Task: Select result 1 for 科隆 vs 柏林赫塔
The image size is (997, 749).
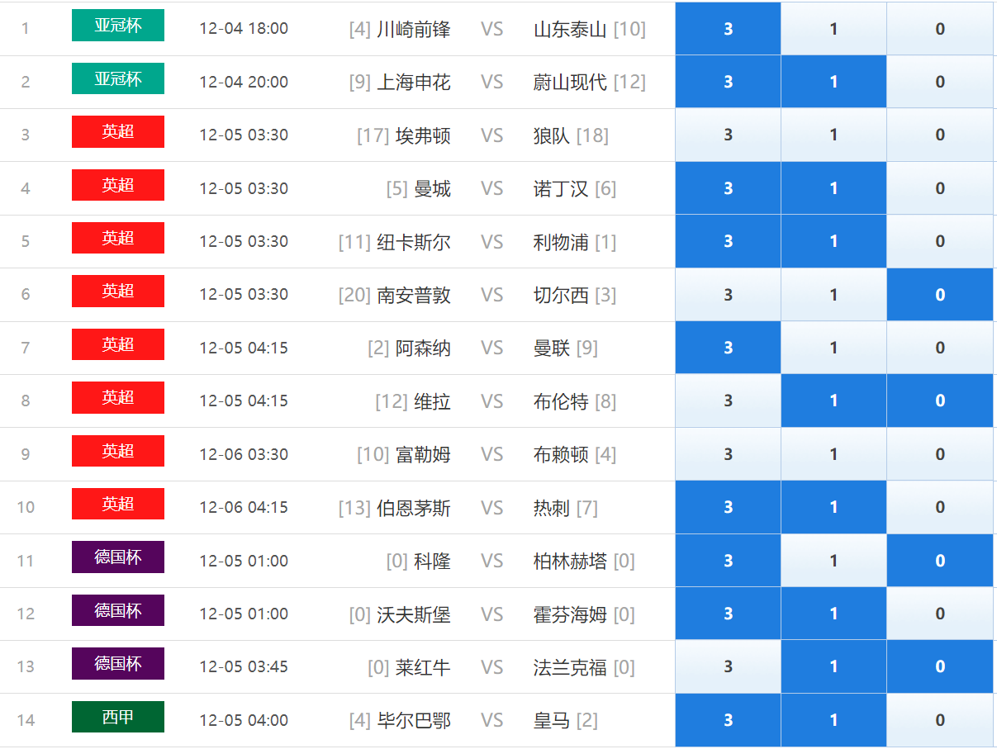Action: point(833,561)
